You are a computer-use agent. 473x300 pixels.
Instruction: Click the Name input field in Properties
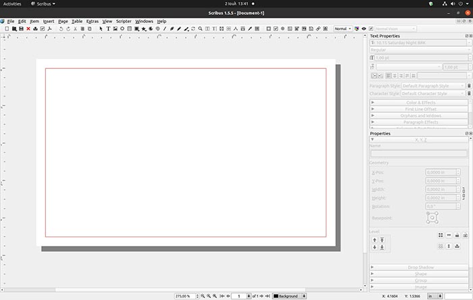pos(419,153)
